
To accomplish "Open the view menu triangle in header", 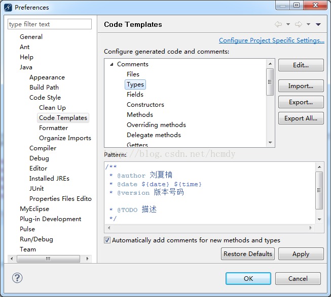I will tap(318, 24).
